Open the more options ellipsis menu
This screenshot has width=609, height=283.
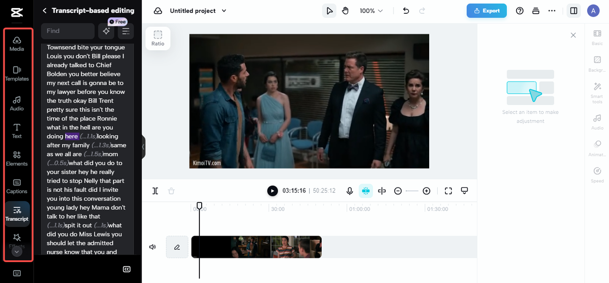552,10
